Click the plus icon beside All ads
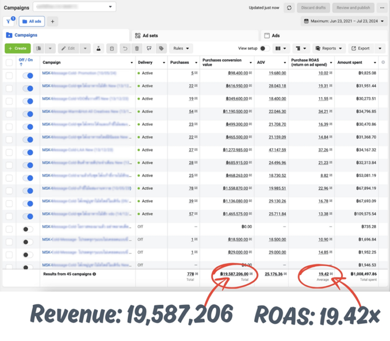Viewport: 390px width, 341px height. pos(52,21)
